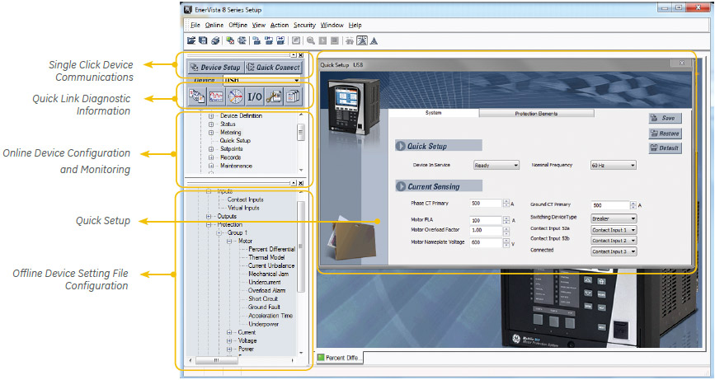715x380 pixels.
Task: Open the first quick link icon with document sheets
Action: pos(197,96)
